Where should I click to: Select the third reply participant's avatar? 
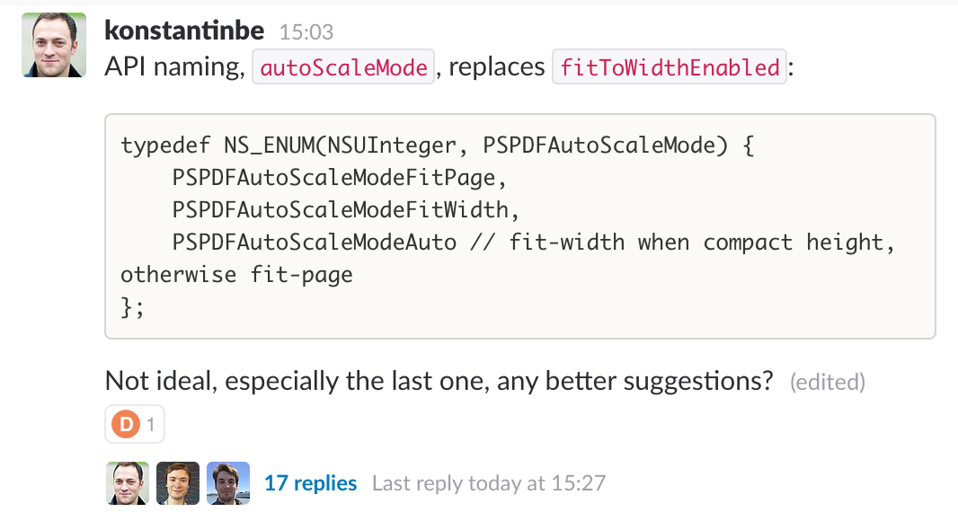tap(227, 482)
